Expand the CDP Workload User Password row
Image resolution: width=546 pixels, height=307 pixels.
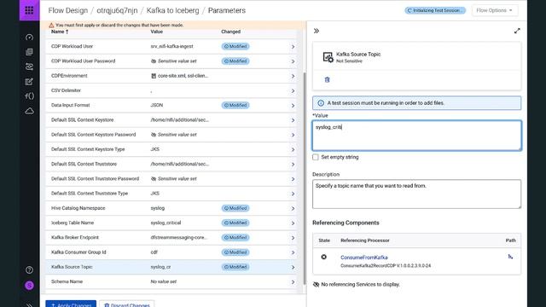pos(293,61)
